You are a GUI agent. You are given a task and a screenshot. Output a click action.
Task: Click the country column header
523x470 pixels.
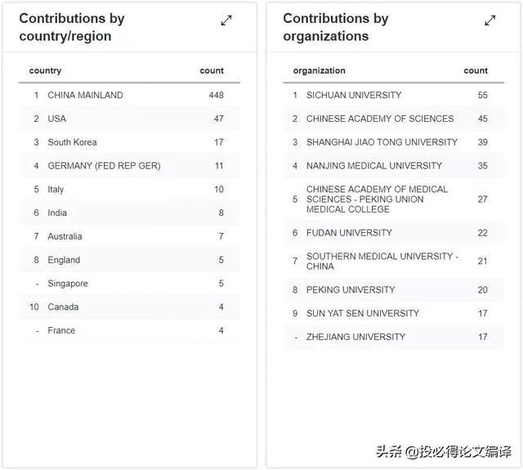tap(45, 71)
